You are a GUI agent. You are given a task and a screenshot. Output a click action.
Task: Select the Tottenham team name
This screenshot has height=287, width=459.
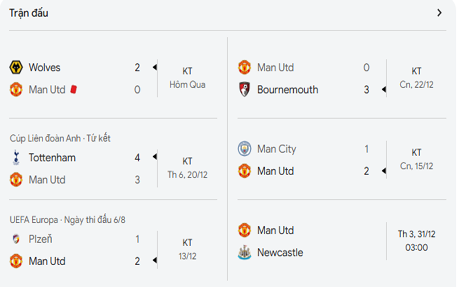pyautogui.click(x=52, y=158)
